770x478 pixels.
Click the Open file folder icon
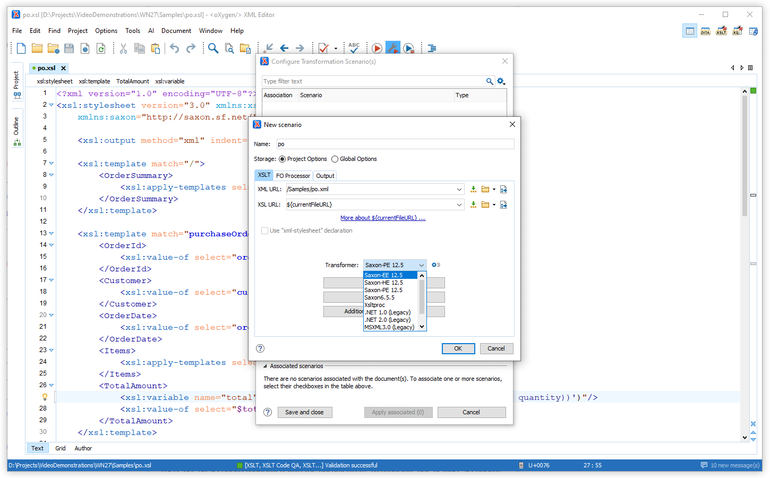[x=37, y=48]
